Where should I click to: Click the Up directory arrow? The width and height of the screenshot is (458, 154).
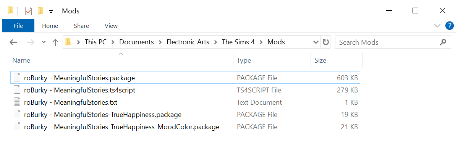pos(55,42)
